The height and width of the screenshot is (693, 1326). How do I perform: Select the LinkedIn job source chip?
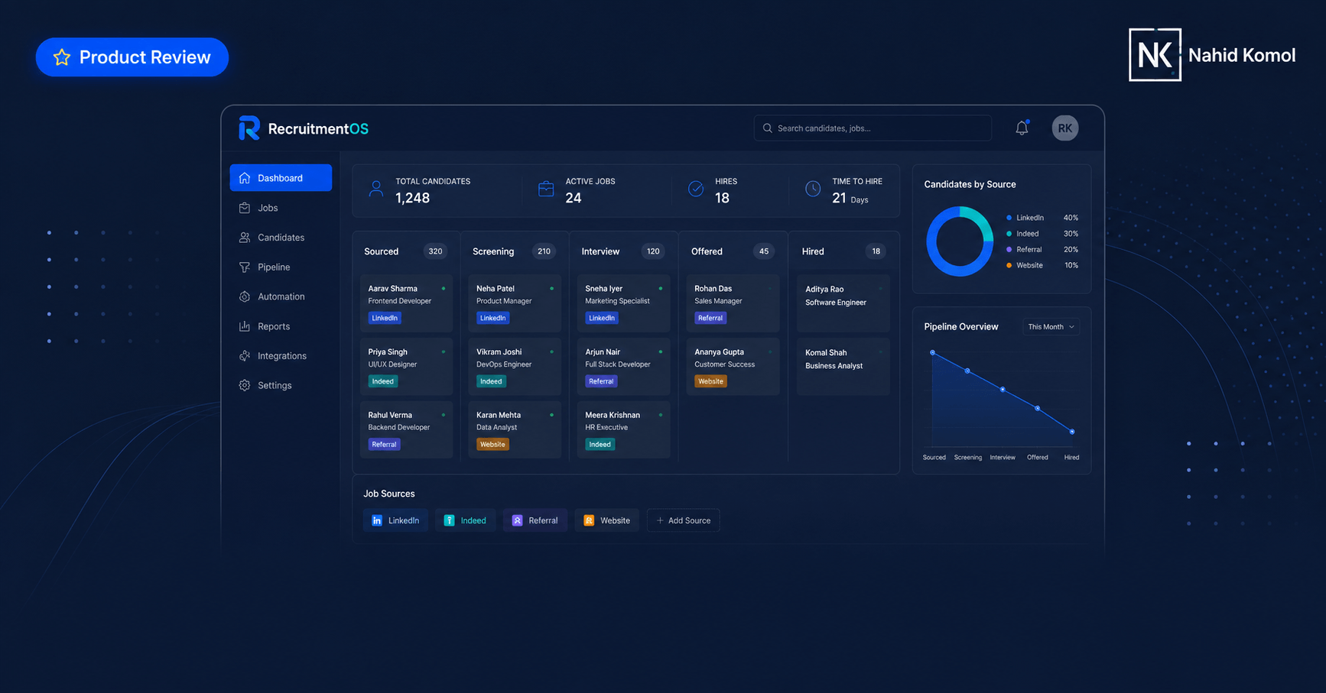click(x=395, y=520)
